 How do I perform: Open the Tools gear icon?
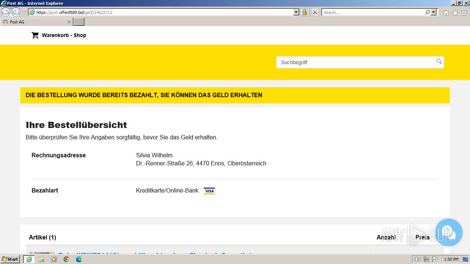pyautogui.click(x=464, y=13)
